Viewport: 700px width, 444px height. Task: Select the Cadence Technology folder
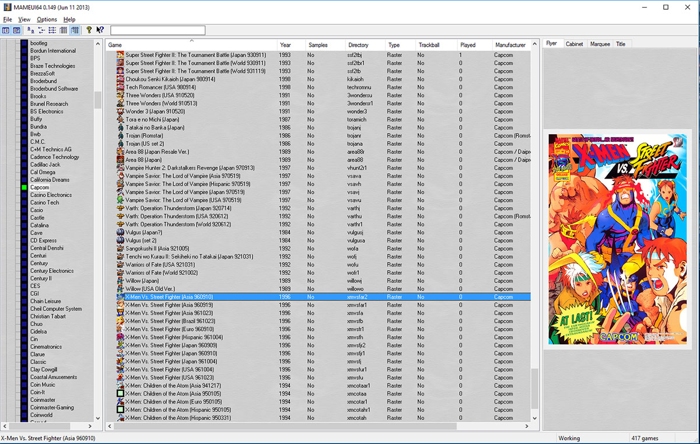tap(55, 157)
